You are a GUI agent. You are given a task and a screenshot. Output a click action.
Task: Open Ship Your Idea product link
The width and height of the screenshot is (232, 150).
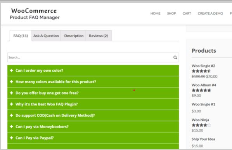[x=203, y=139]
